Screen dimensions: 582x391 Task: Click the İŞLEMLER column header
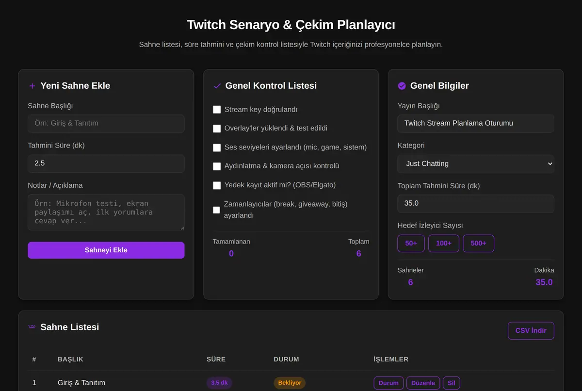click(391, 359)
